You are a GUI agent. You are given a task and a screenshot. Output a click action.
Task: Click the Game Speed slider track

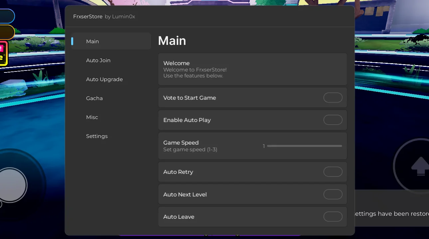pos(304,146)
